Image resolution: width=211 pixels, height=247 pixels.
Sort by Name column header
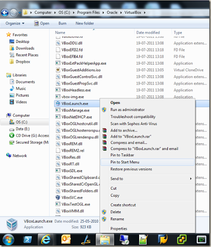[60, 33]
